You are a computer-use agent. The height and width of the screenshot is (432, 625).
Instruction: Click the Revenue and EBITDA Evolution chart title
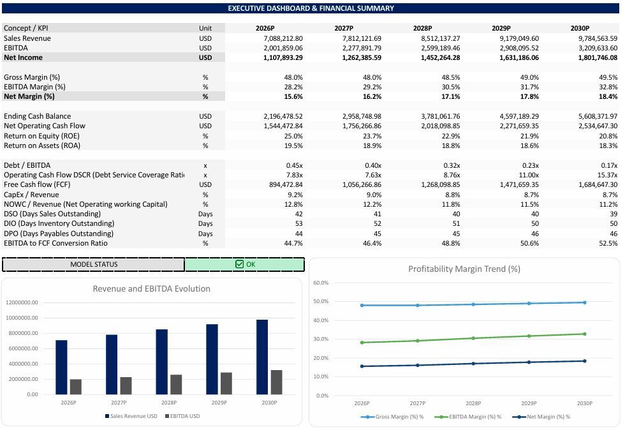[x=152, y=289]
